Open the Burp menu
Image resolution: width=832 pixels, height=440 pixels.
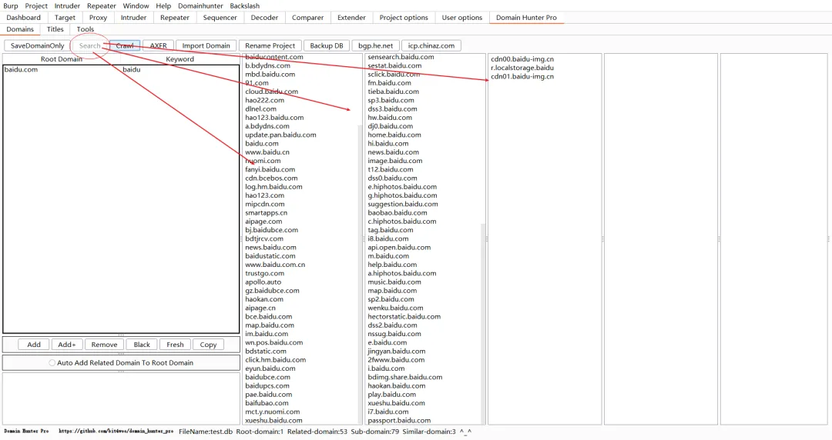tap(11, 6)
